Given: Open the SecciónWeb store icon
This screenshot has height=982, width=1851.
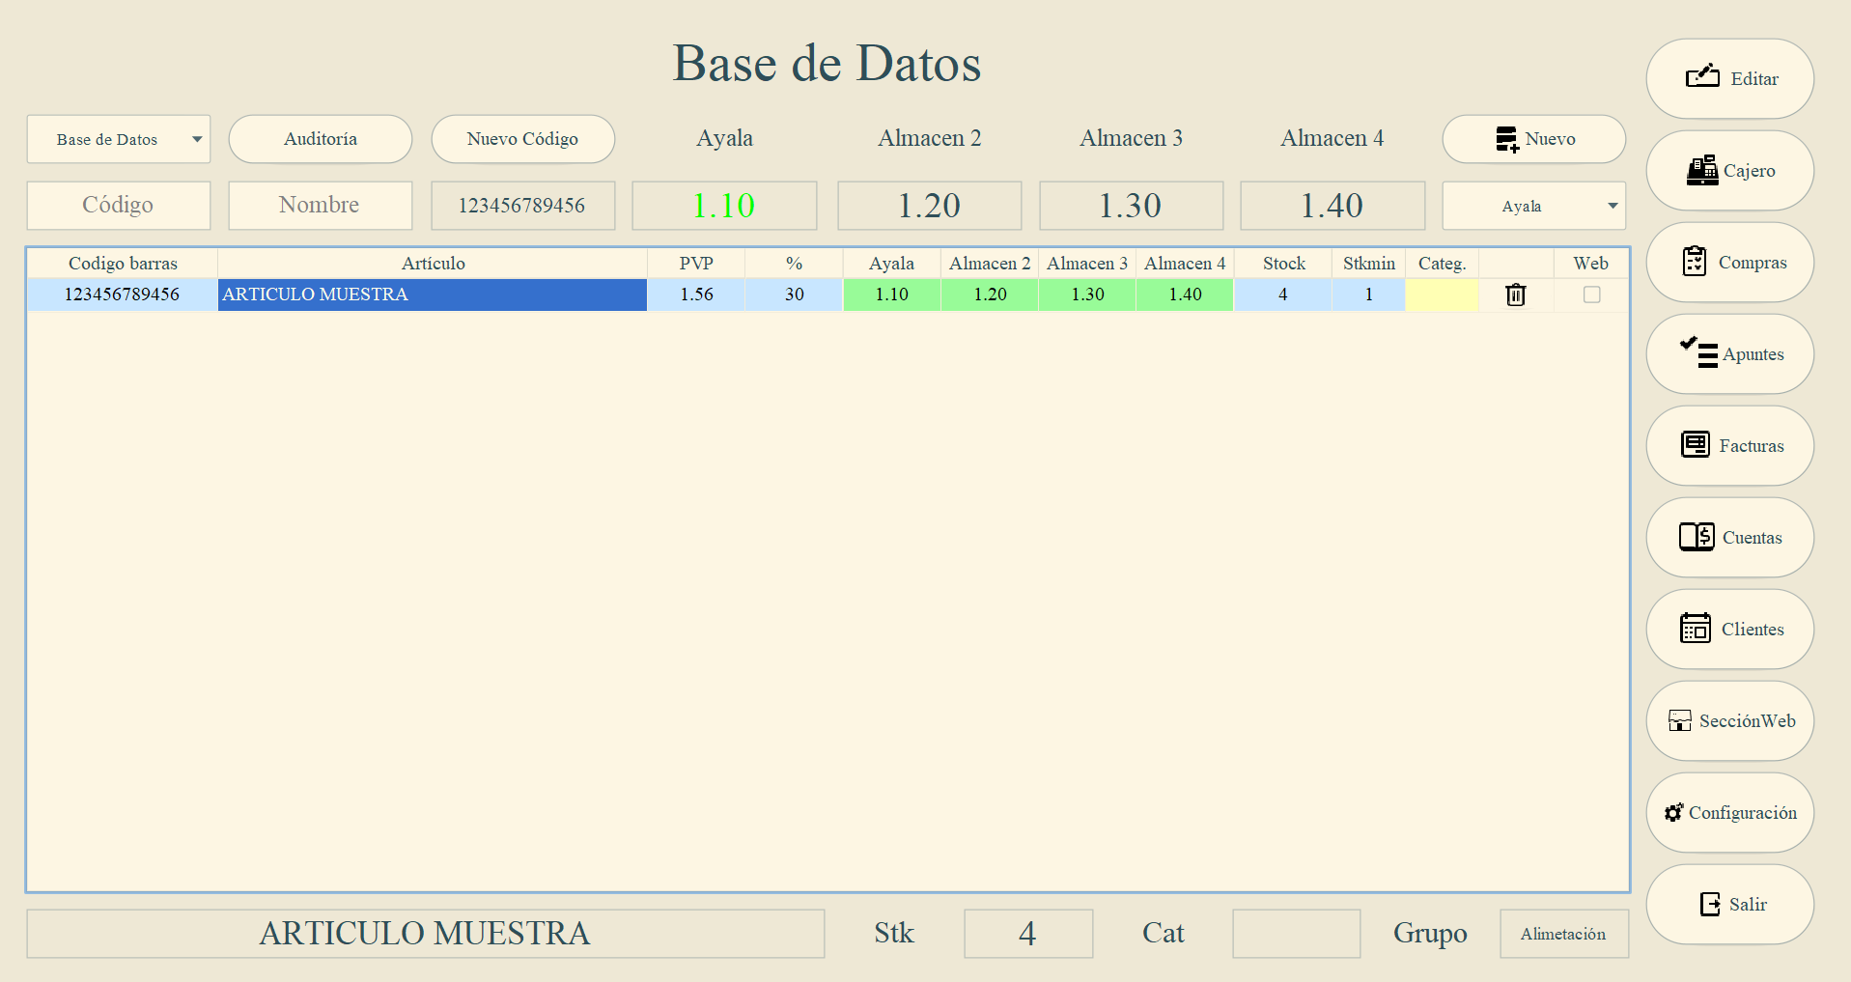Looking at the screenshot, I should tap(1680, 720).
